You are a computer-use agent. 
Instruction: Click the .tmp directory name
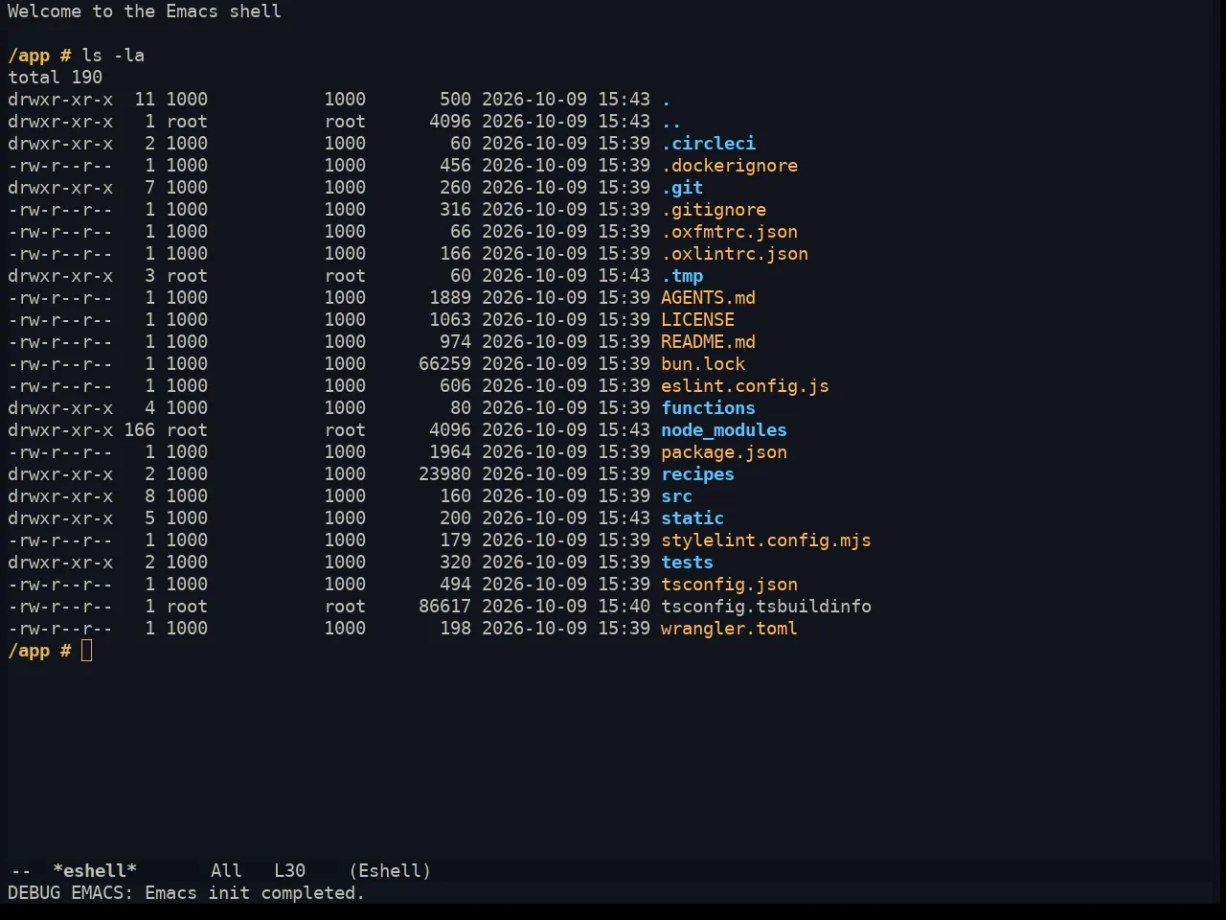682,276
